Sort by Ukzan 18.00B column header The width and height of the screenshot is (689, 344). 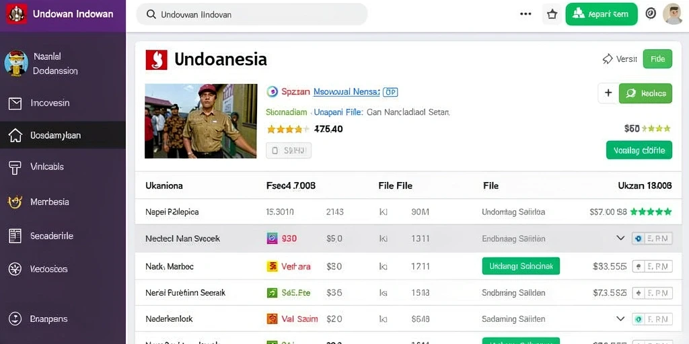(x=645, y=185)
